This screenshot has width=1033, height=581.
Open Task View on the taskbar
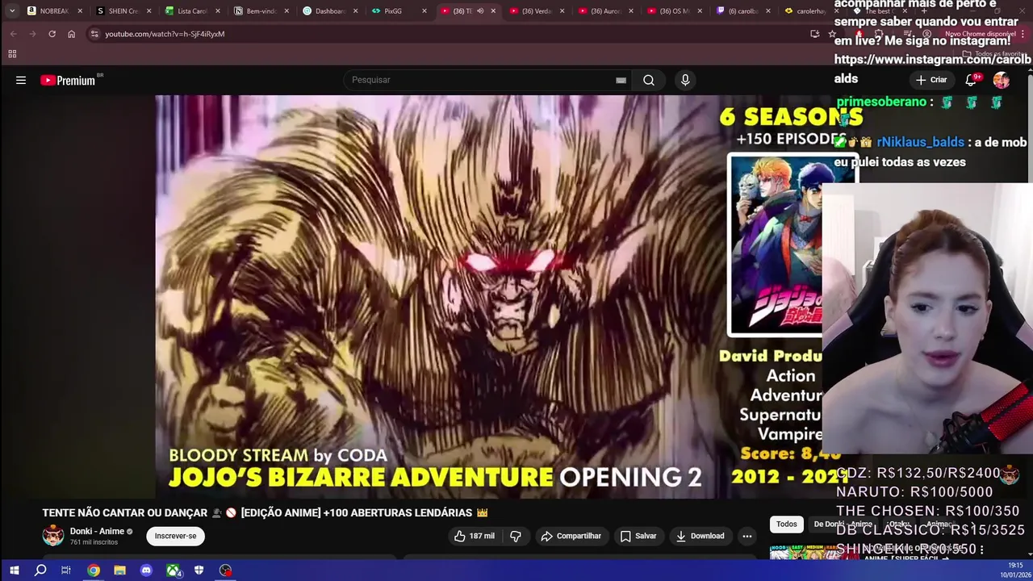(66, 571)
